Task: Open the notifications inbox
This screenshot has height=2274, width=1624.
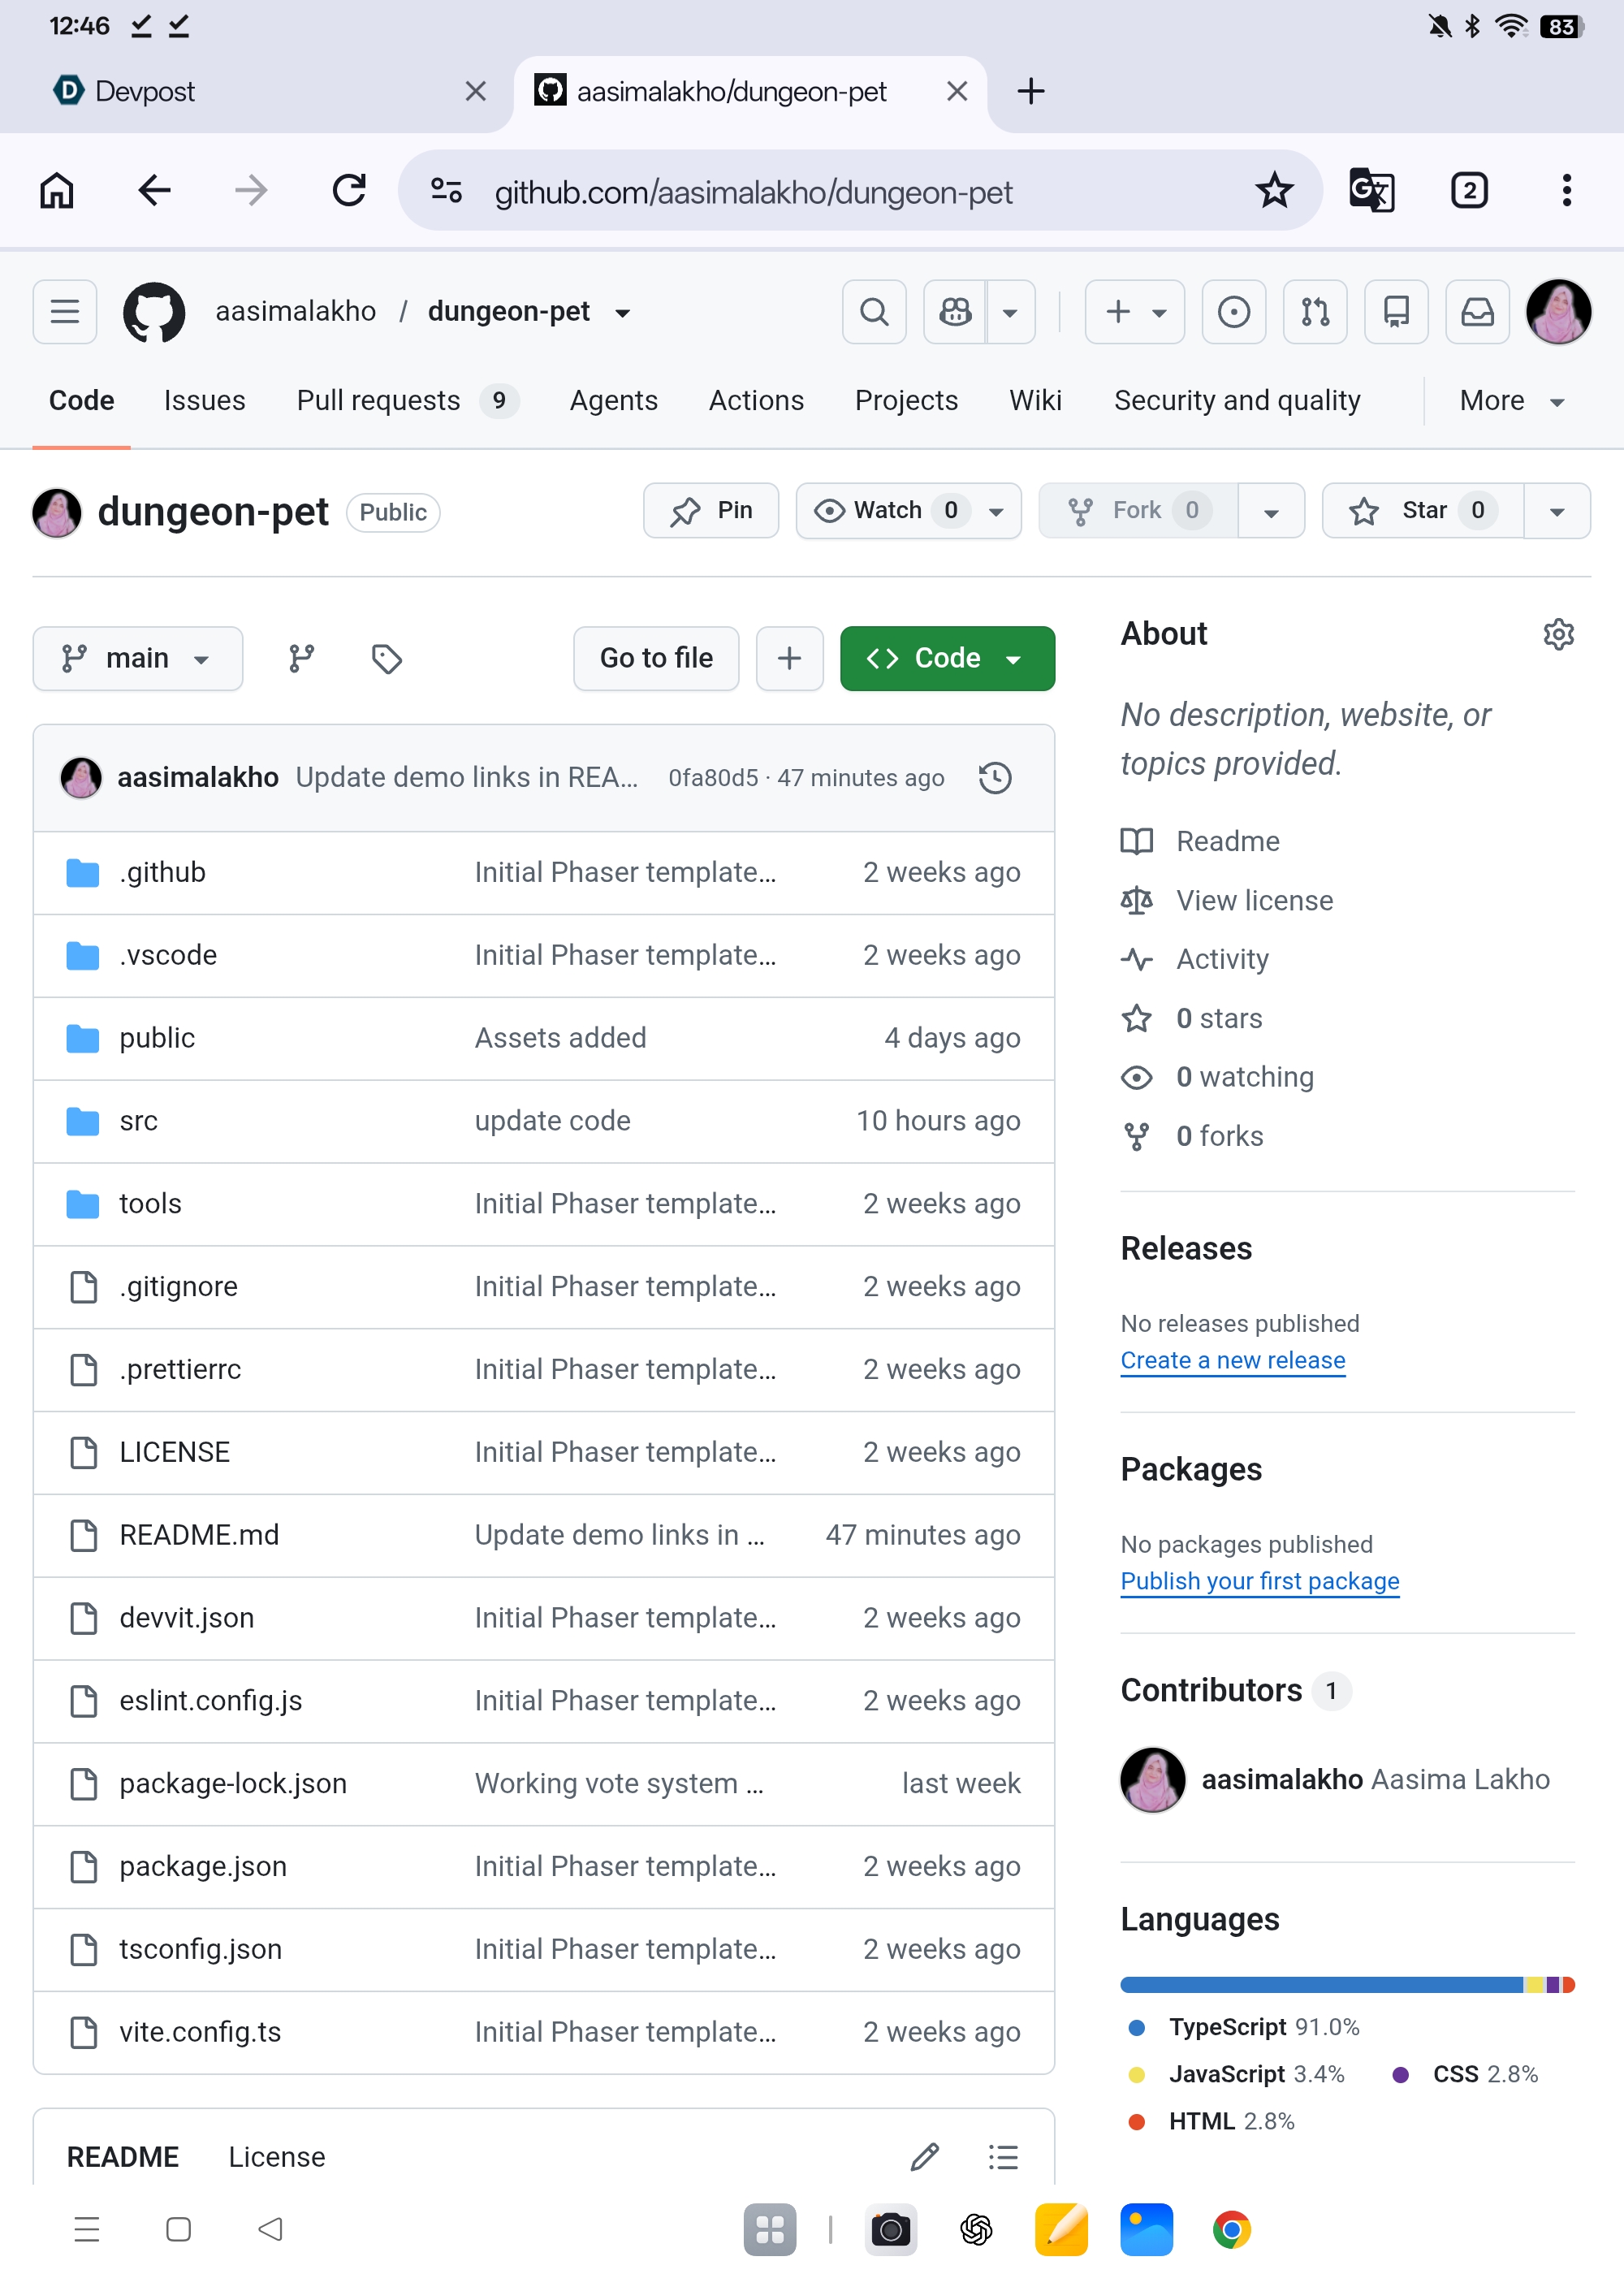Action: (x=1477, y=312)
